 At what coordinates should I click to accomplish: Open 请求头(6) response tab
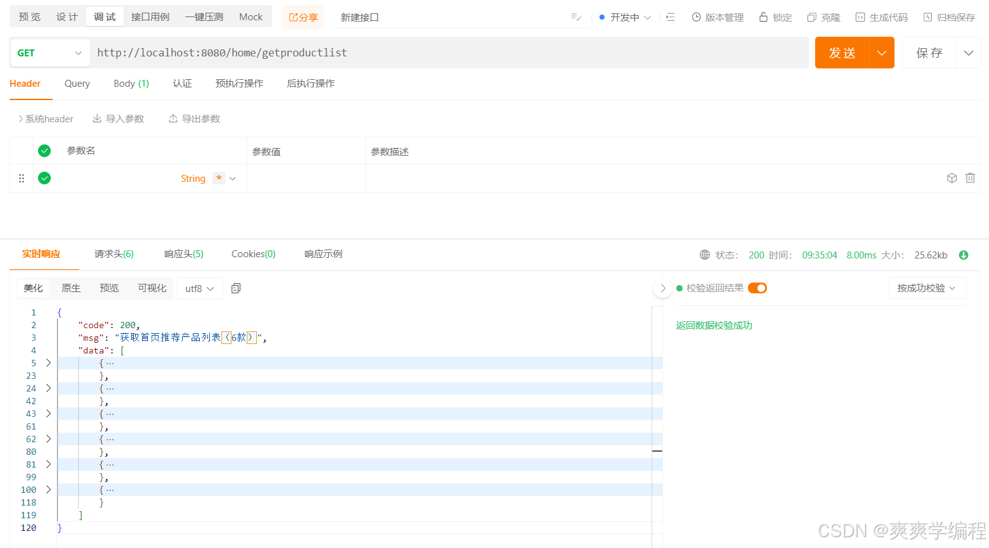pyautogui.click(x=114, y=254)
